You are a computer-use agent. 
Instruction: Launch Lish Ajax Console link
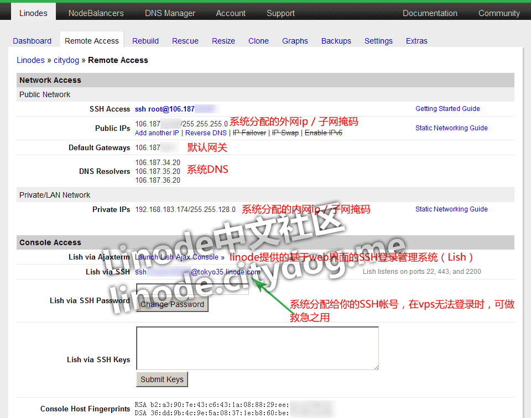coord(179,257)
